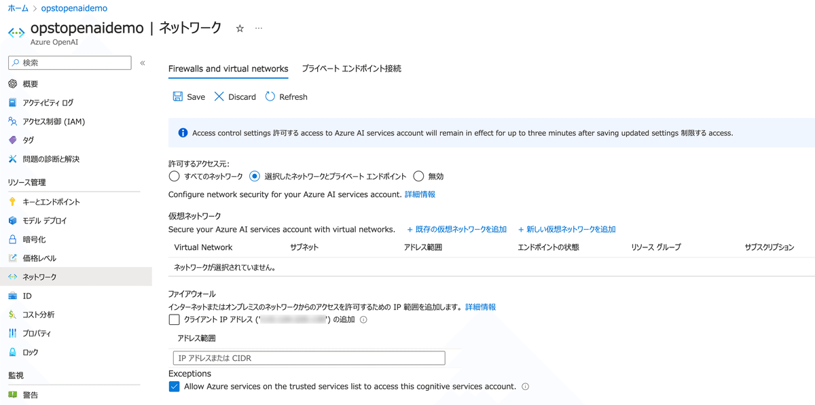Click the モデル デプロイ cube icon

(x=12, y=221)
